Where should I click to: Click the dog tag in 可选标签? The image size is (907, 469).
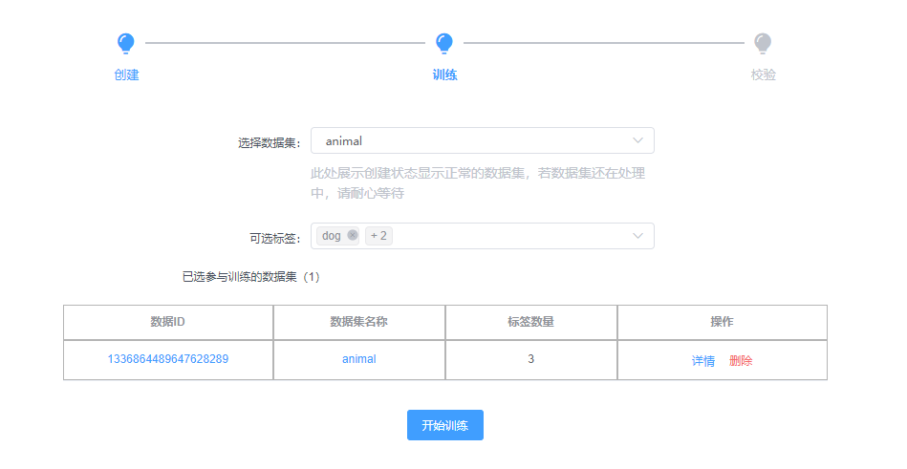click(337, 236)
